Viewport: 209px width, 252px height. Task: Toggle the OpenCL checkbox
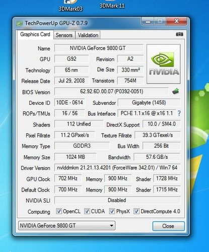tap(59, 211)
